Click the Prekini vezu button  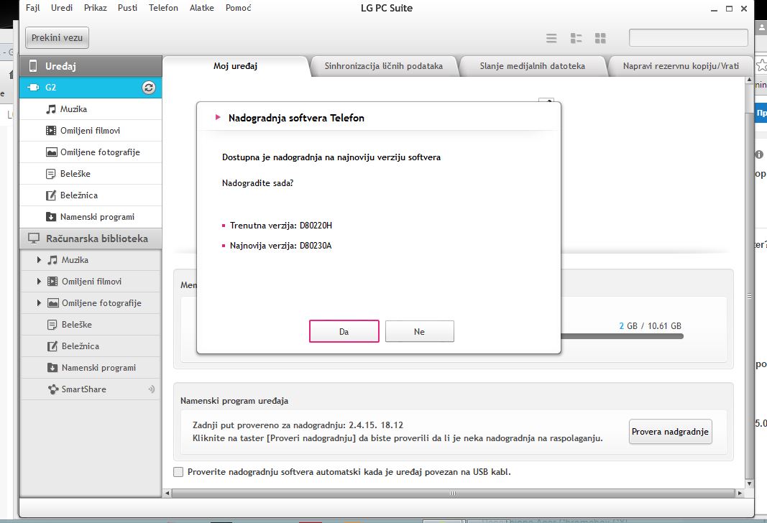(58, 37)
